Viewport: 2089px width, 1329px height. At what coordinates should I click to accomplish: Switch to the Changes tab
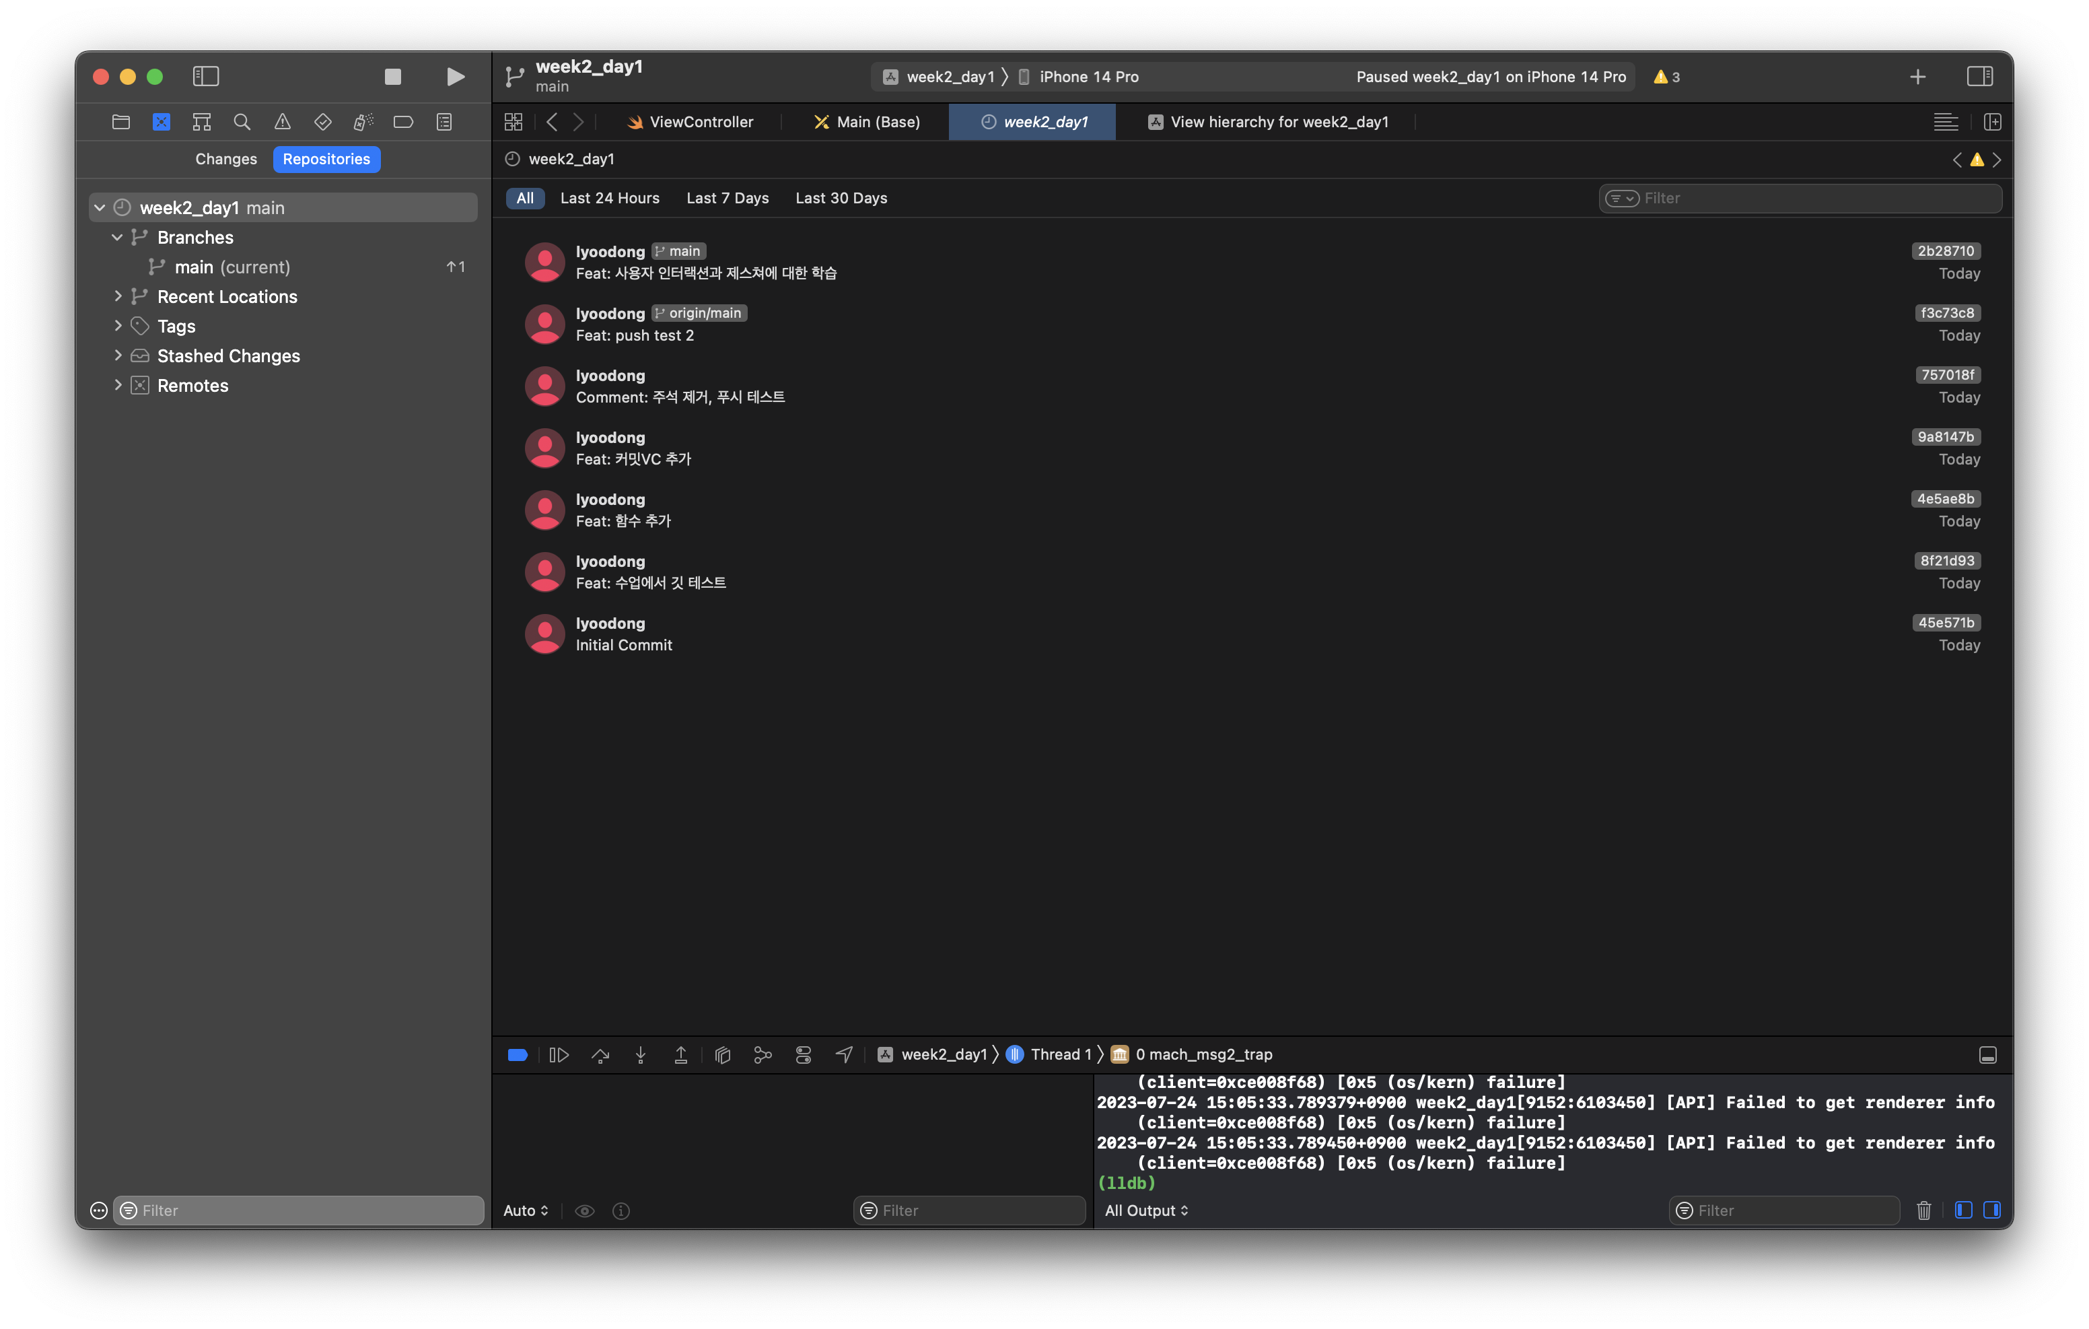click(225, 159)
